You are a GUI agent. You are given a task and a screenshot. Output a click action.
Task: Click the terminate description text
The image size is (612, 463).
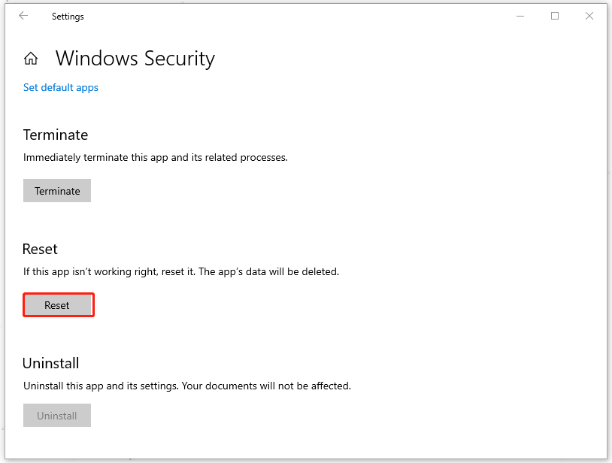155,157
